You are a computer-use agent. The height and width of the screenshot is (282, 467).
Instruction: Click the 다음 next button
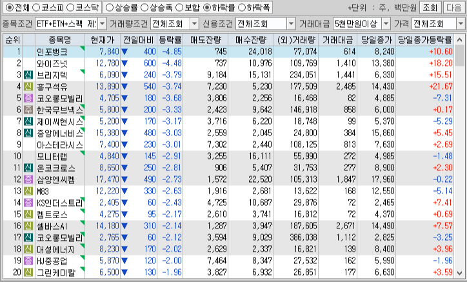pyautogui.click(x=454, y=8)
